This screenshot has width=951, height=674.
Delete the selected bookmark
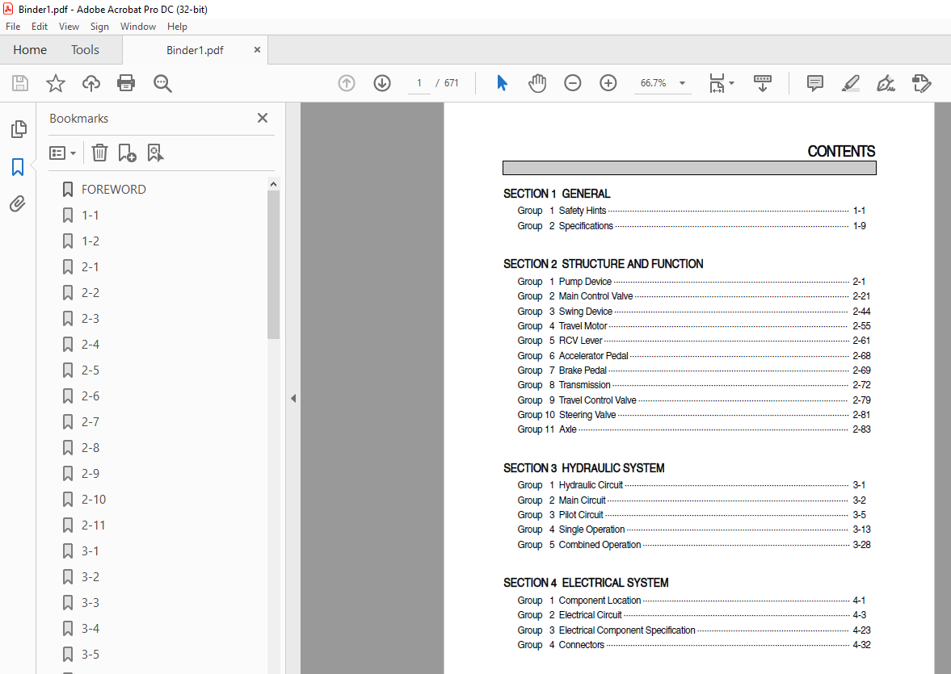99,153
